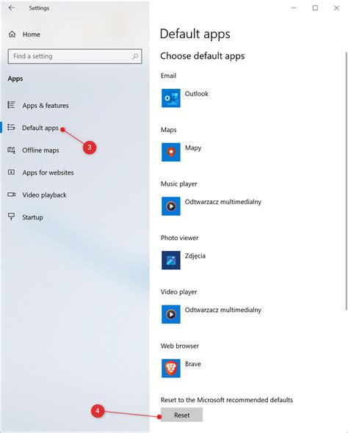This screenshot has height=433, width=348.
Task: Choose the Video player app icon
Action: tap(170, 314)
